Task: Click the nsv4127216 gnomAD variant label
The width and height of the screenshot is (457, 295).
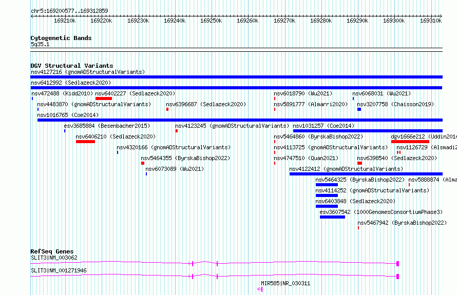Action: [88, 72]
